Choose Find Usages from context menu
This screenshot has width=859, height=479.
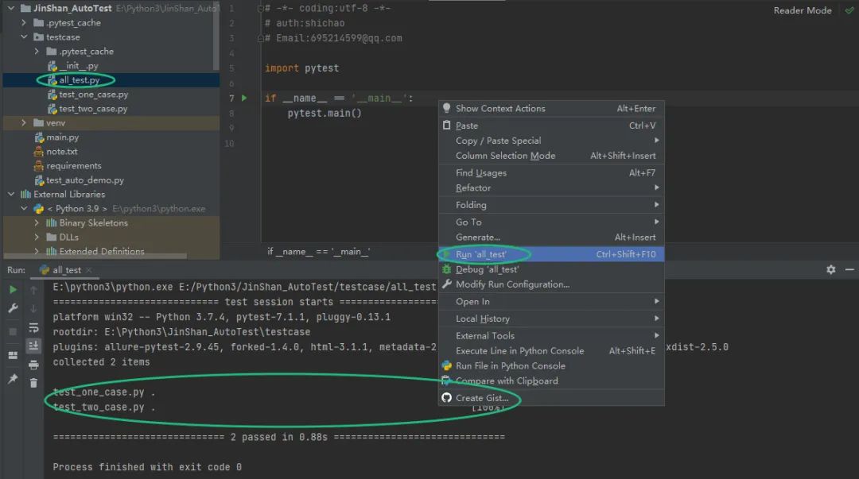click(x=551, y=173)
